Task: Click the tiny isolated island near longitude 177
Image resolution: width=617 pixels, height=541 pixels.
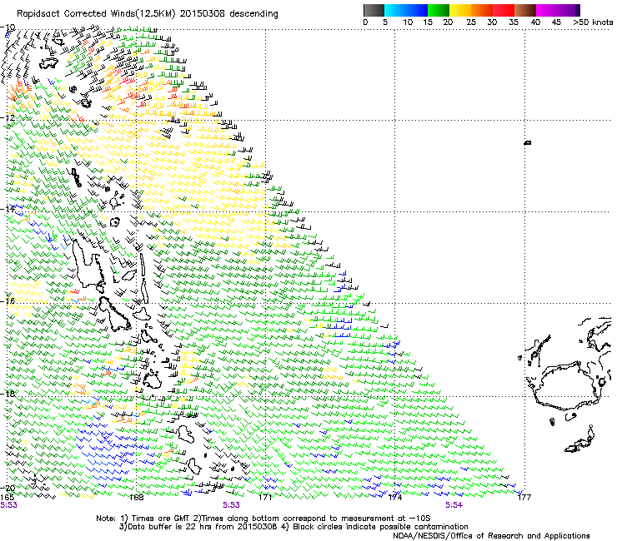Action: pos(528,142)
